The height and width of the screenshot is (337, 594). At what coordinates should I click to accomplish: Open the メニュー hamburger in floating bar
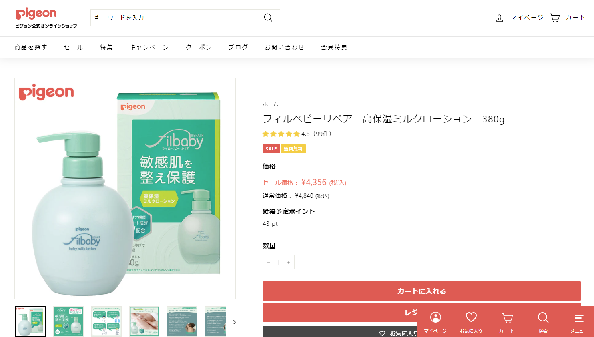point(579,323)
